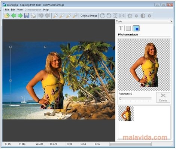The width and height of the screenshot is (176, 149).
Task: Select the girl thumbnail in object list
Action: tap(126, 114)
